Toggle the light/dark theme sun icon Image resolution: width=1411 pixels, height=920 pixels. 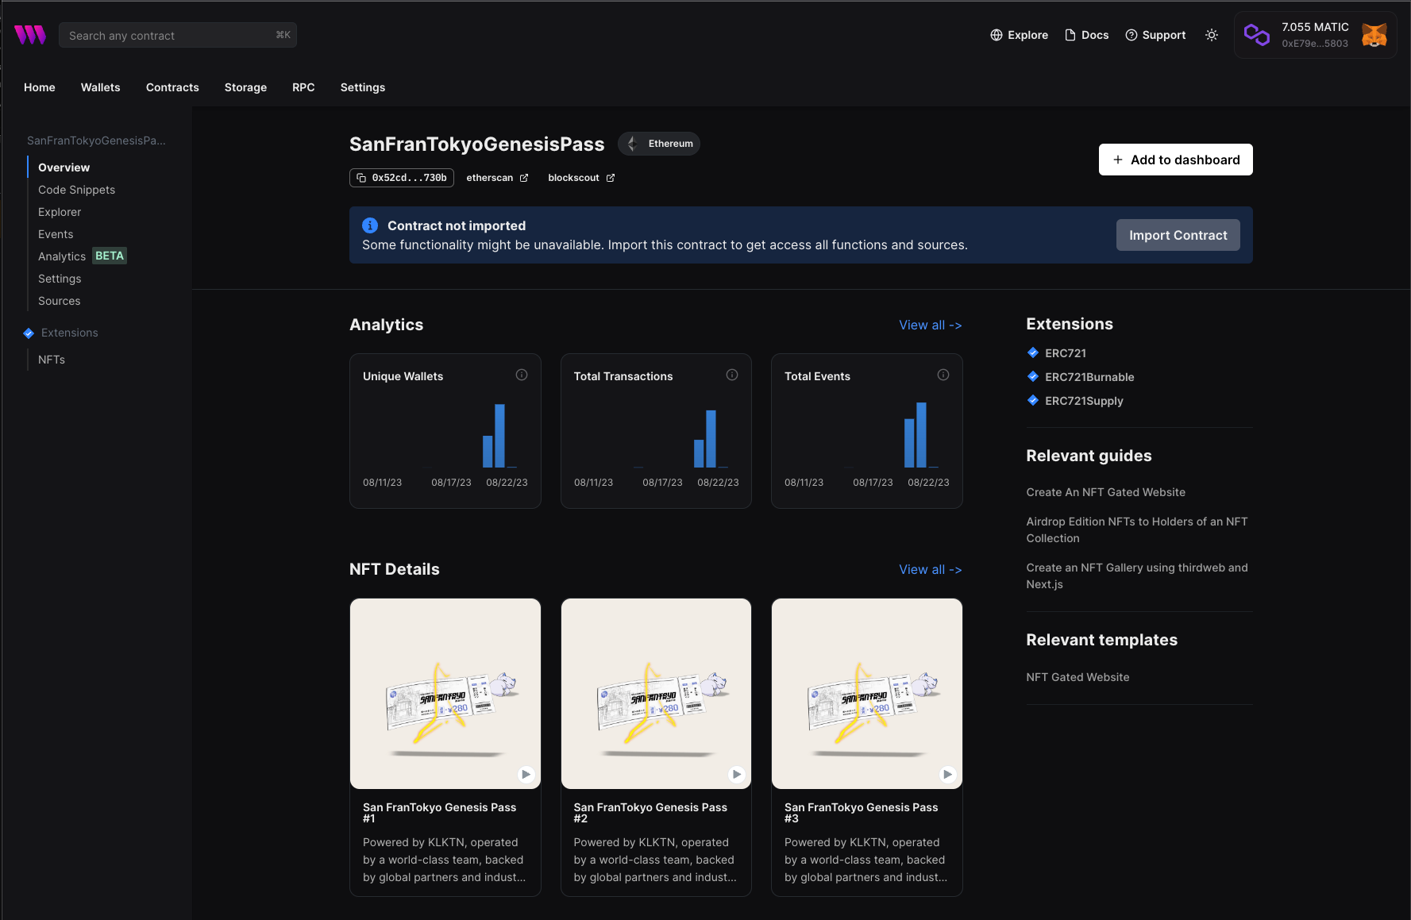point(1212,35)
